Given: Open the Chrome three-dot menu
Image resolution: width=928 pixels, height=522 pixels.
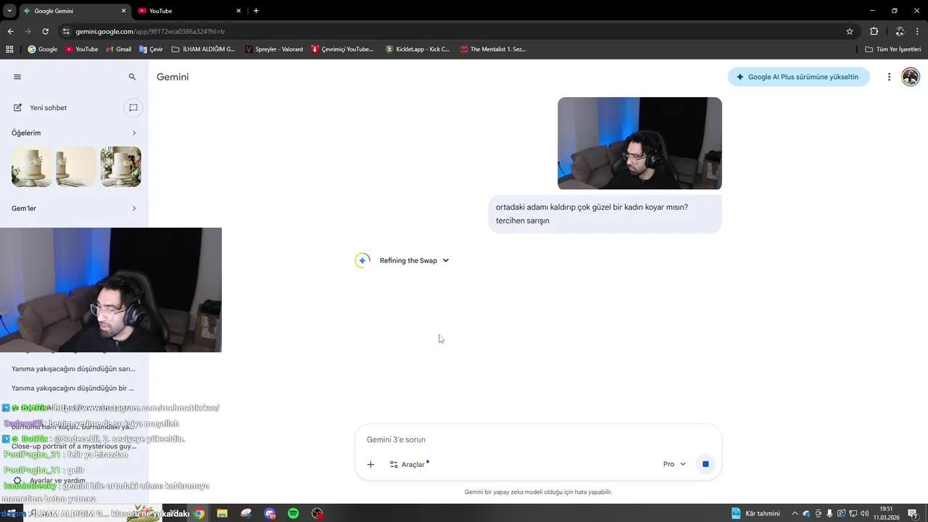Looking at the screenshot, I should click(918, 31).
